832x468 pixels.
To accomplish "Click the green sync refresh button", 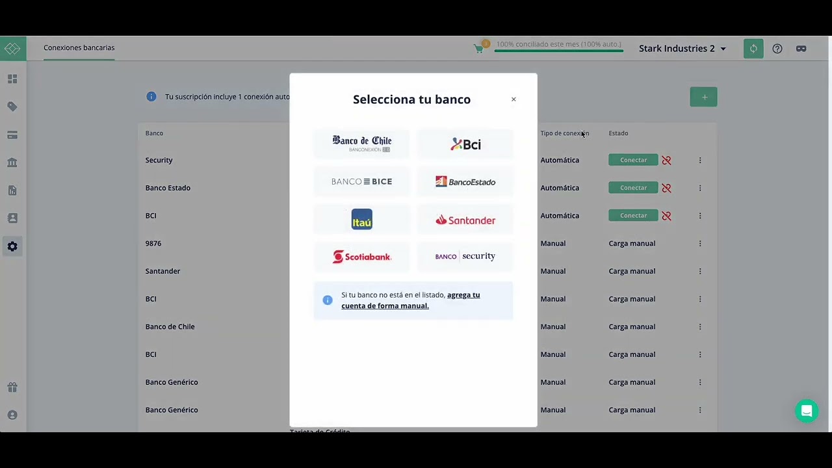I will tap(753, 48).
